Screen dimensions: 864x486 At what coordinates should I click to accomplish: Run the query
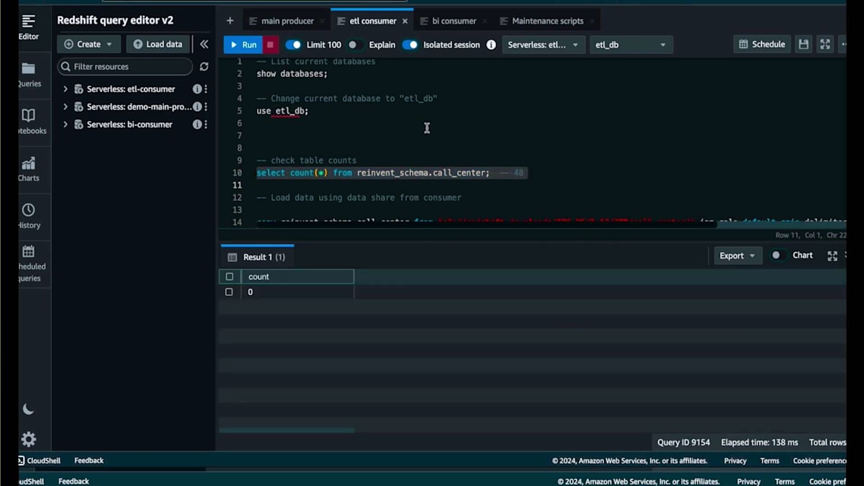242,45
